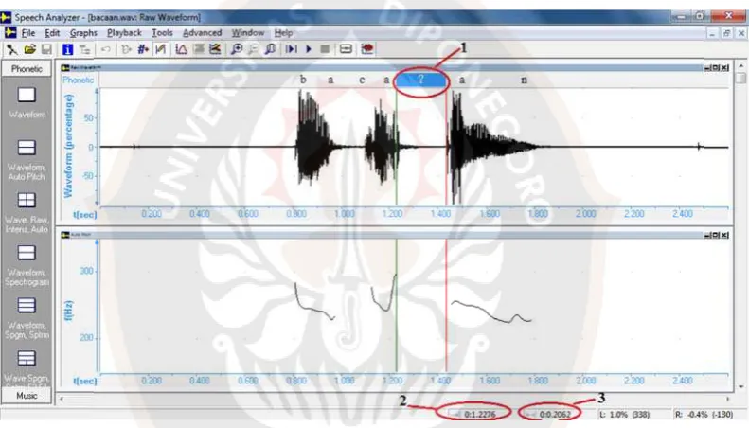Click the undo arrow icon
Viewport: 749px width, 428px height.
[105, 49]
